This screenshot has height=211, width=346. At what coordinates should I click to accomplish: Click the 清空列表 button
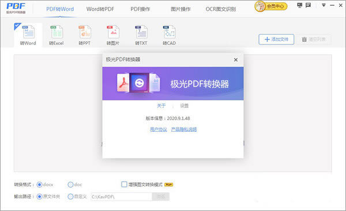point(314,40)
